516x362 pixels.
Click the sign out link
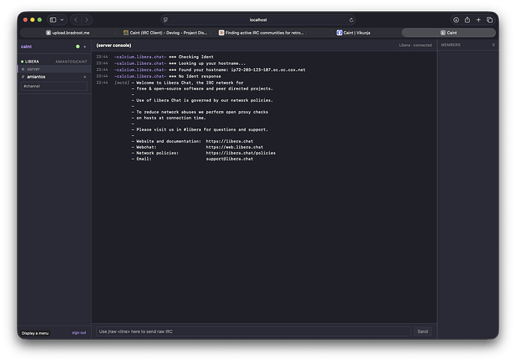(x=79, y=333)
